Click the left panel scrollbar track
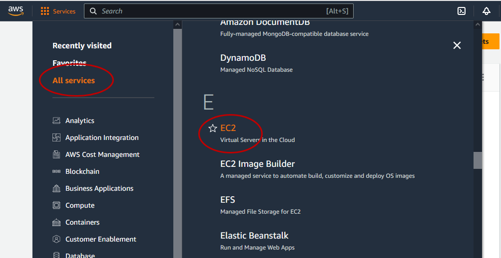This screenshot has height=258, width=501. tap(178, 143)
